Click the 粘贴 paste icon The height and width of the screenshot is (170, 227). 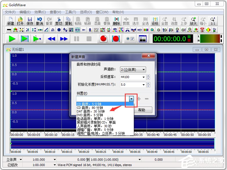pos(78,21)
